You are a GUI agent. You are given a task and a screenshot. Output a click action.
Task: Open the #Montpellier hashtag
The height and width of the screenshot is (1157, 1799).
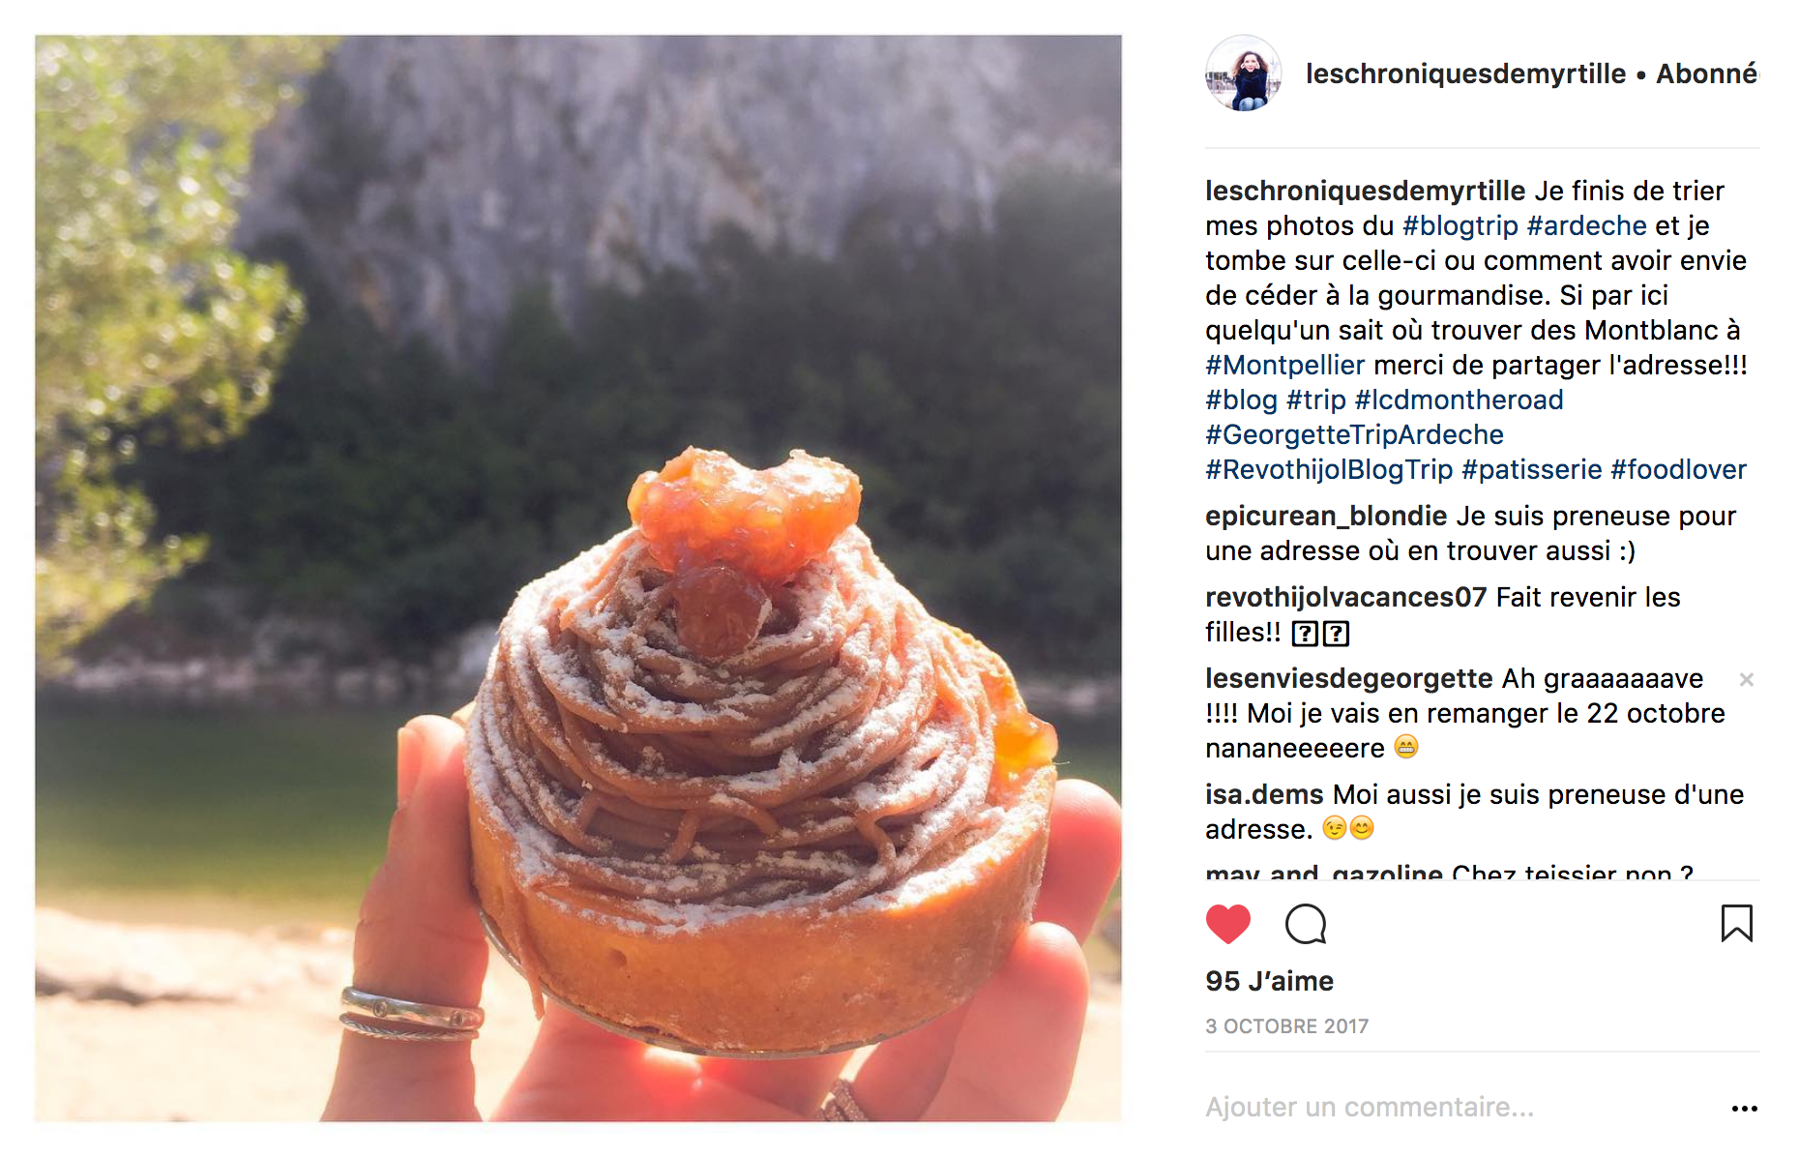(1284, 366)
